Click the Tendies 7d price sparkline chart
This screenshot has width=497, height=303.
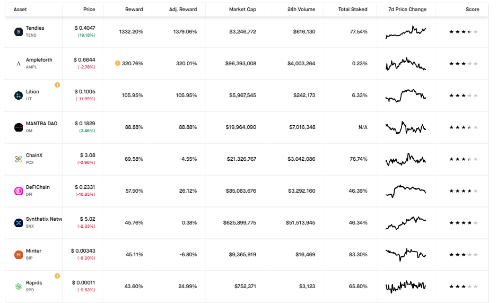point(406,32)
